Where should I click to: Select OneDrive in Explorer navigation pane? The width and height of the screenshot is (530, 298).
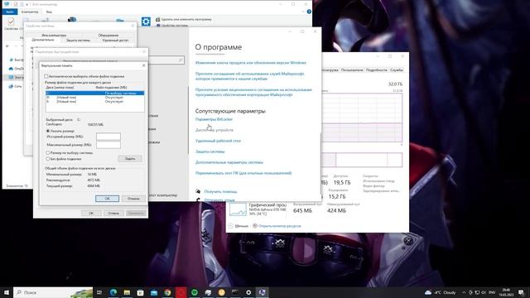point(17,69)
